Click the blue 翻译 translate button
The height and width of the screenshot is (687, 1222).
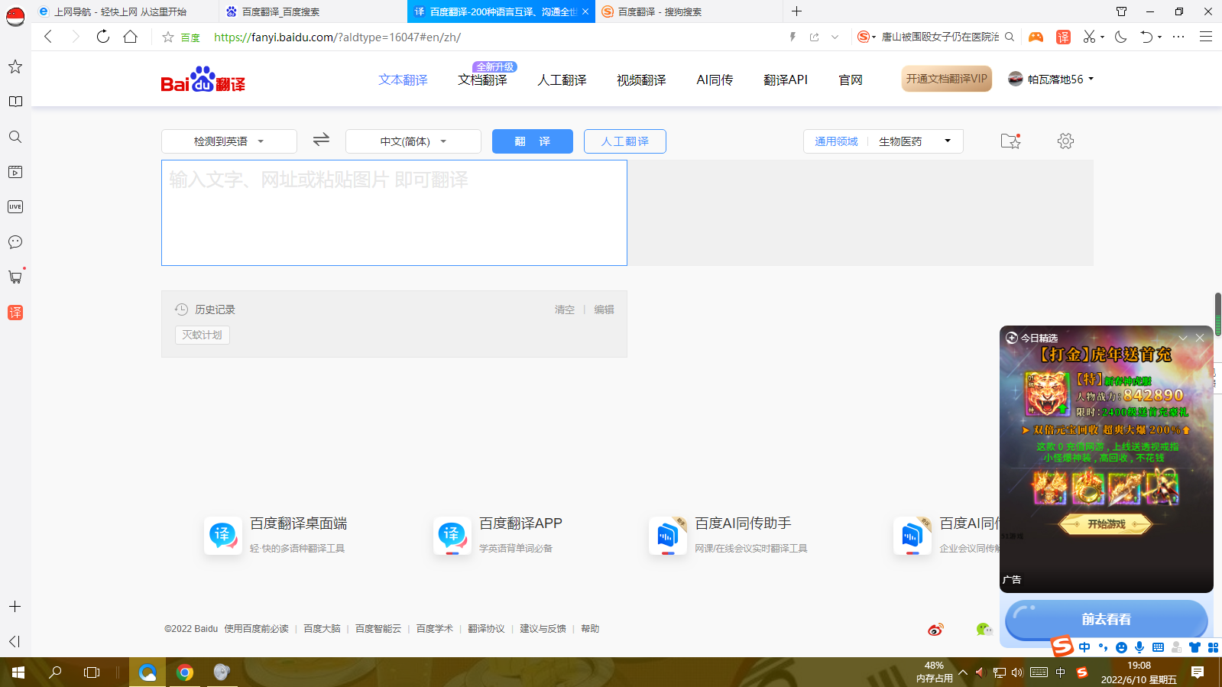click(533, 141)
